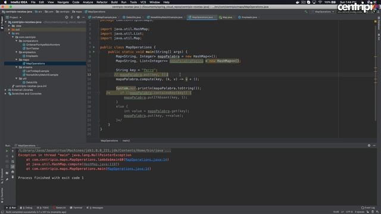
Task: Click the MapOperations editor breadcrumb at bottom
Action: (110, 140)
